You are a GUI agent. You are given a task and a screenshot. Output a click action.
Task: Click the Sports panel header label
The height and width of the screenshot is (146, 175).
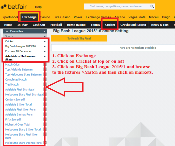coord(9,36)
